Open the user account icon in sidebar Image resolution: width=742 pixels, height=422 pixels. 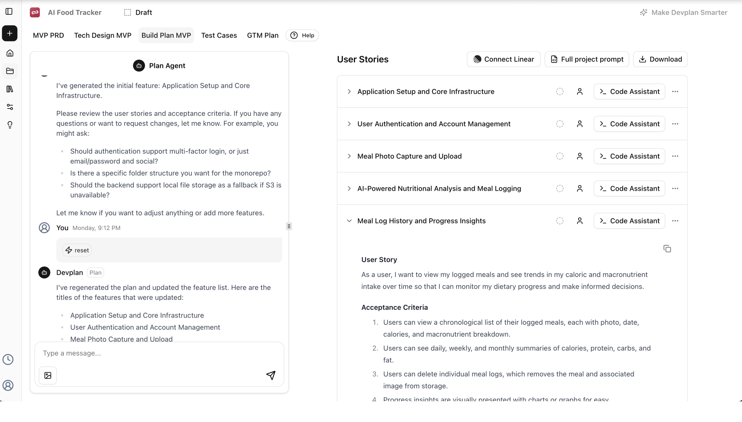8,385
